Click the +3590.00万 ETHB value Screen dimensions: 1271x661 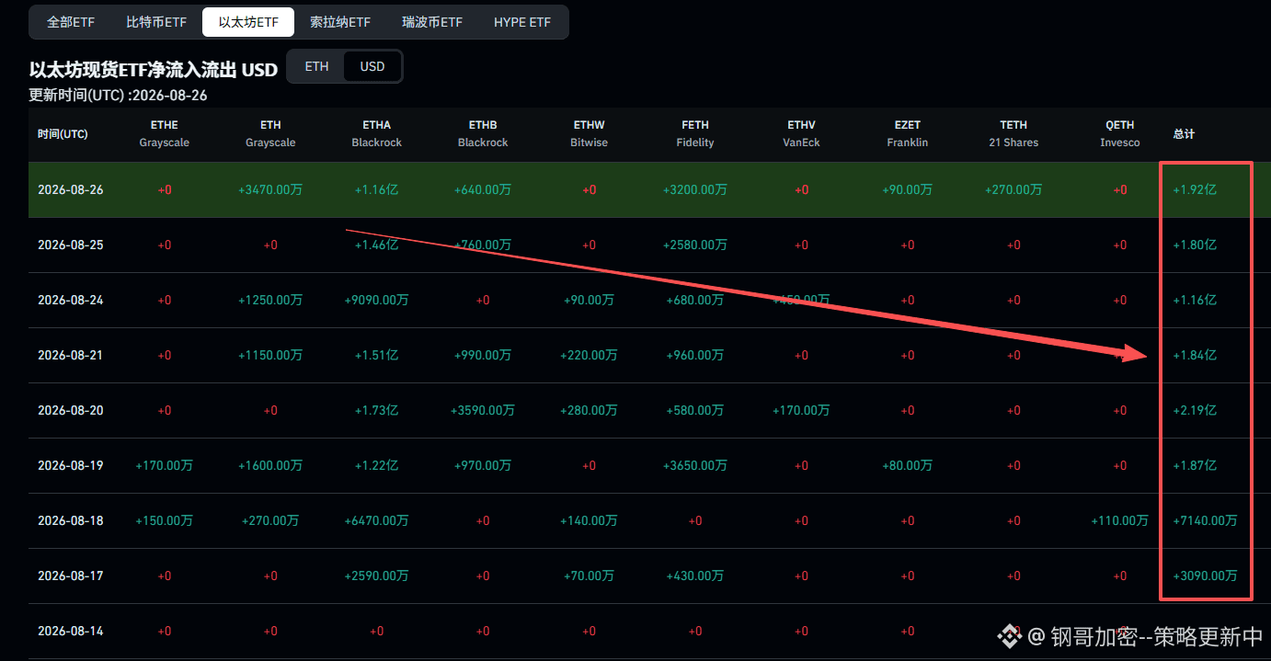[483, 410]
